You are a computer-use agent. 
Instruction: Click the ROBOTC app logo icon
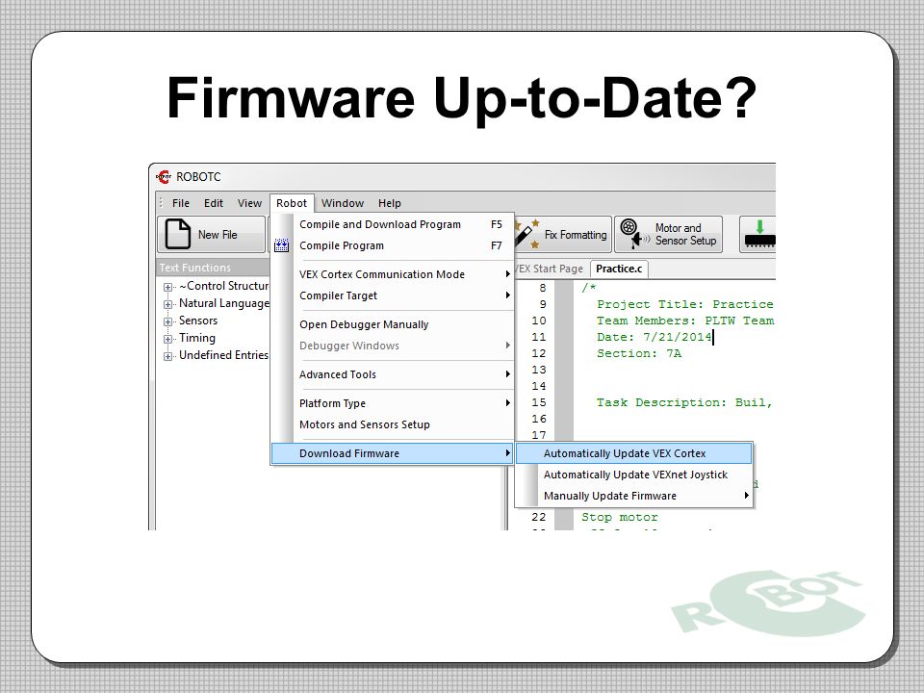(x=164, y=176)
